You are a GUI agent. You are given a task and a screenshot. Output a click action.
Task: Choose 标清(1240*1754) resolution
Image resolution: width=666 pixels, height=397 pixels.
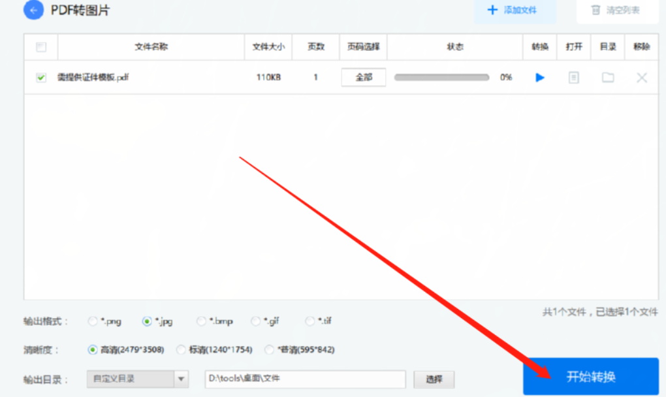point(181,350)
